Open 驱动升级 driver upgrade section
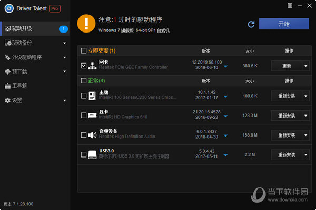This screenshot has height=210, width=316. [35, 28]
